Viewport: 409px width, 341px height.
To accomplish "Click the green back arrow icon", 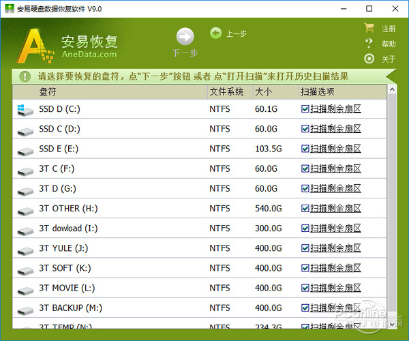I will (215, 33).
